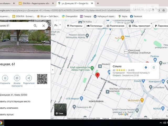Screen dimensions: 168x126
Task: Close the DIM.RIA browser tab
Action: point(53,3)
